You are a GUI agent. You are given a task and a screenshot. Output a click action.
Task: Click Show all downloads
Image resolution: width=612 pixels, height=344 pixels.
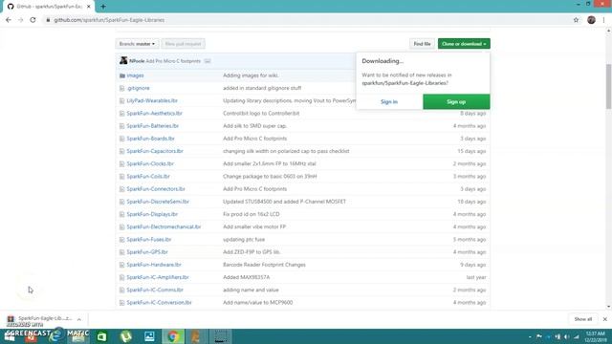point(583,319)
